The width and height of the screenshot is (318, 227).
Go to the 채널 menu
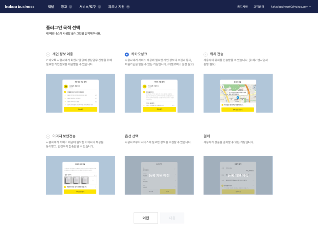click(x=51, y=7)
